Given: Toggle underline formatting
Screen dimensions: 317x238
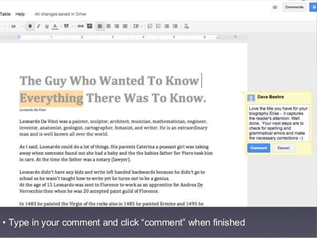Looking at the screenshot, I should [x=47, y=26].
